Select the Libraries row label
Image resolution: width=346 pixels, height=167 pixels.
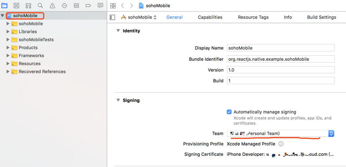28,32
